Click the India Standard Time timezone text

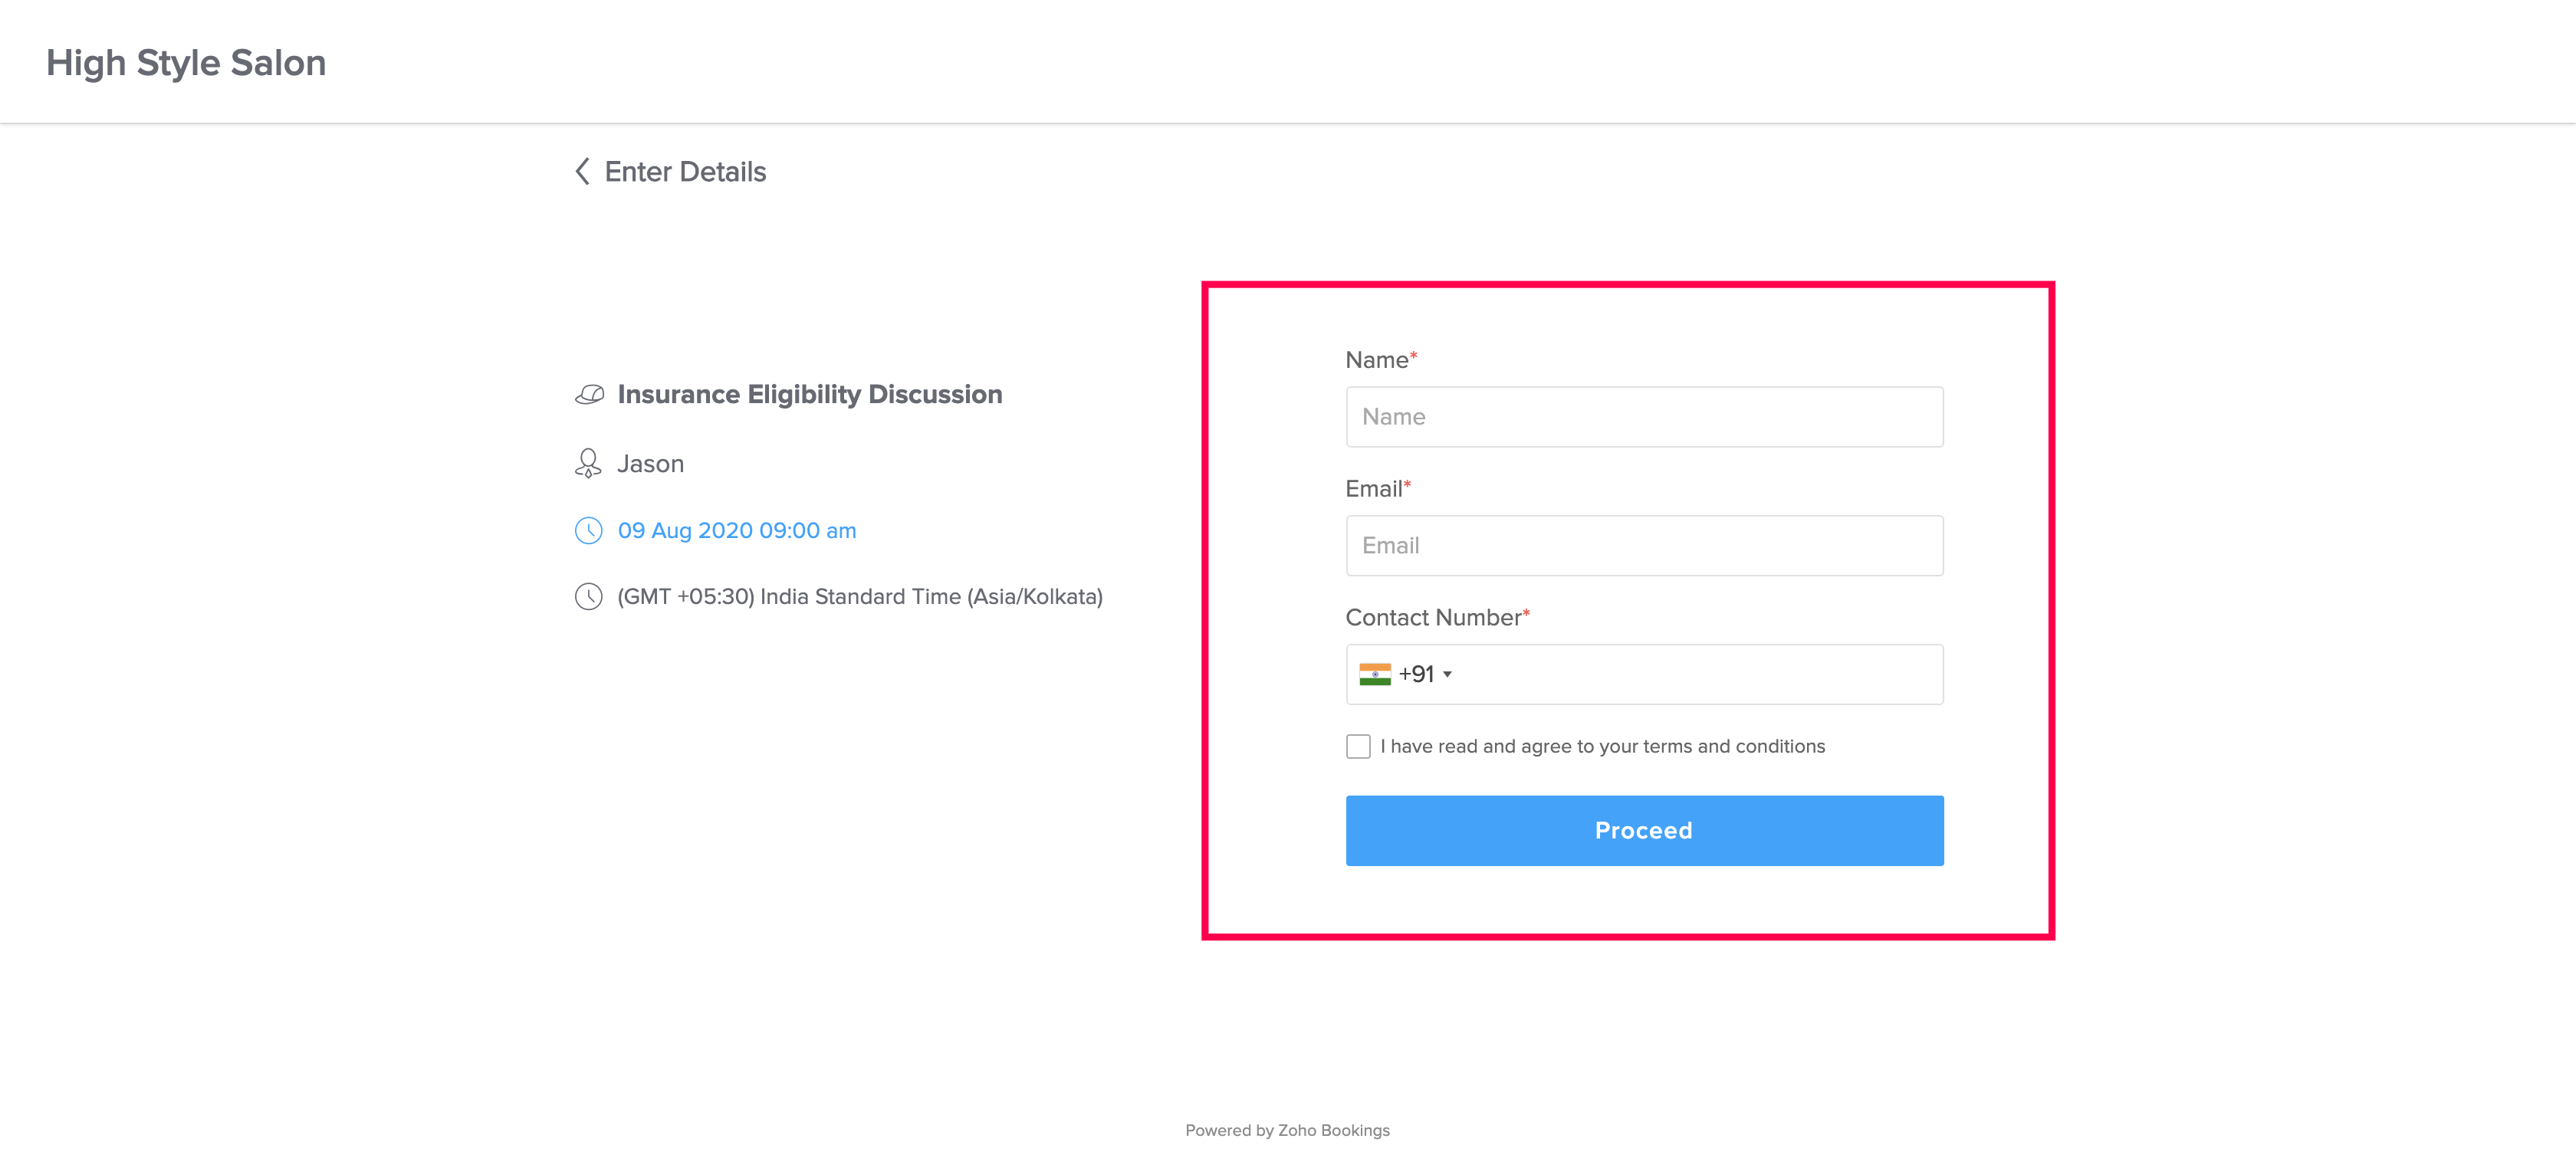[859, 597]
